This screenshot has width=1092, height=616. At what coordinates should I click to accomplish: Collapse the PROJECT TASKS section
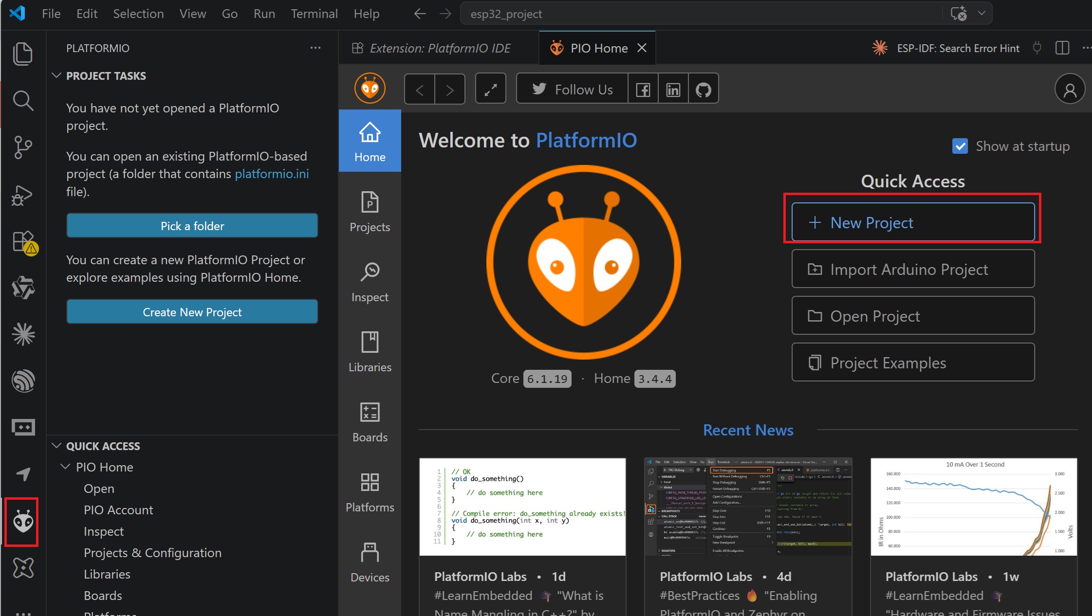point(56,75)
